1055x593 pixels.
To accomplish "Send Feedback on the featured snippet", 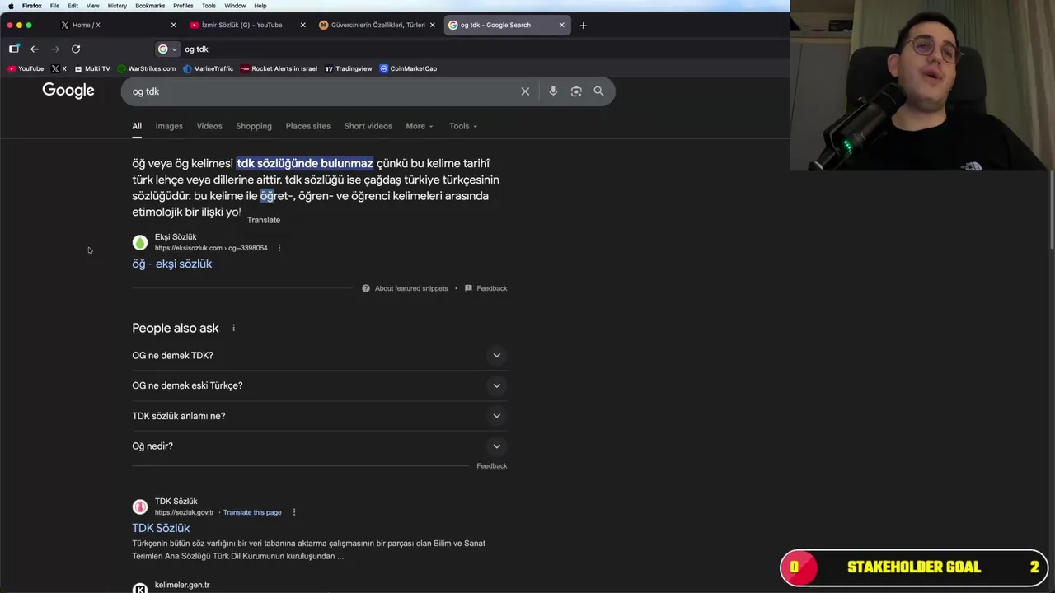I will click(x=486, y=288).
